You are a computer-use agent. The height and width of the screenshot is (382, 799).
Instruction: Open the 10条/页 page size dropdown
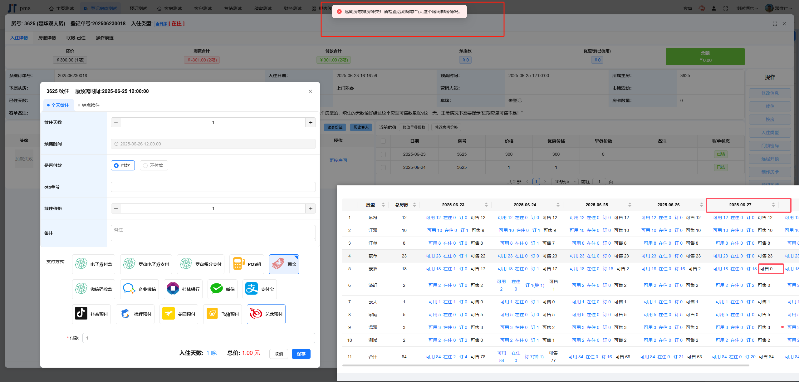[x=565, y=182]
